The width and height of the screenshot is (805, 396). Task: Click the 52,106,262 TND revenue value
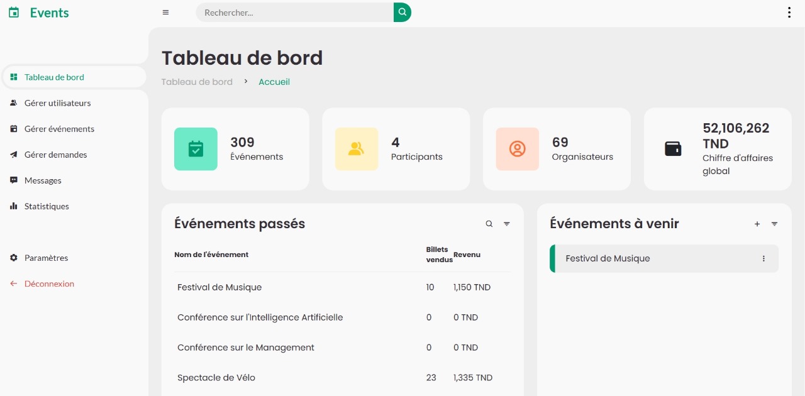(736, 135)
